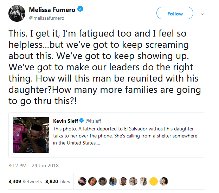Follow Melissa Fumero
This screenshot has width=219, height=193.
[175, 14]
